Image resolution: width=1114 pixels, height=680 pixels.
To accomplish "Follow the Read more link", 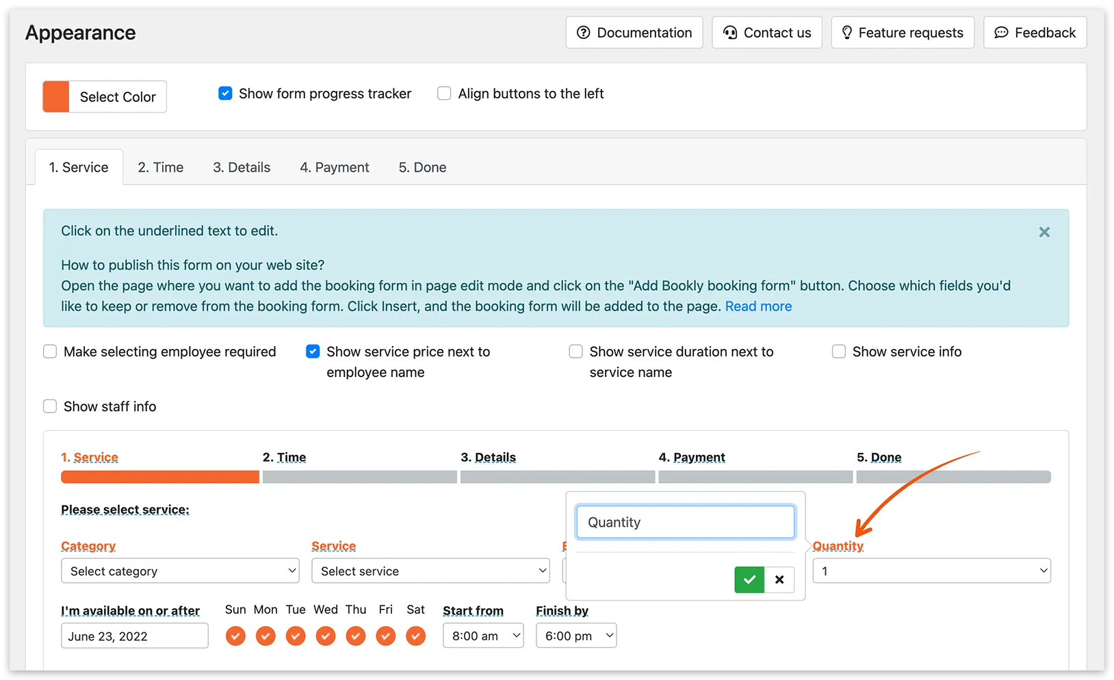I will tap(758, 306).
